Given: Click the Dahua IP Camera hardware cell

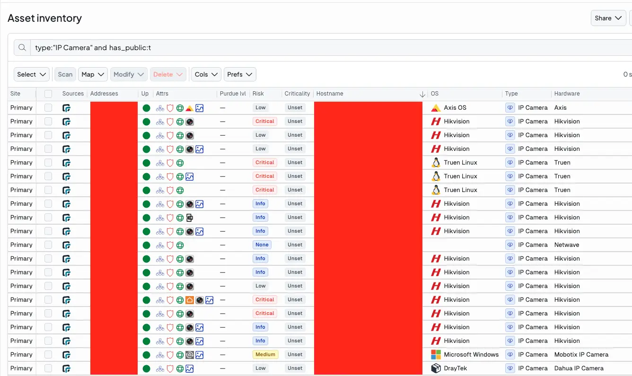Looking at the screenshot, I should 579,368.
